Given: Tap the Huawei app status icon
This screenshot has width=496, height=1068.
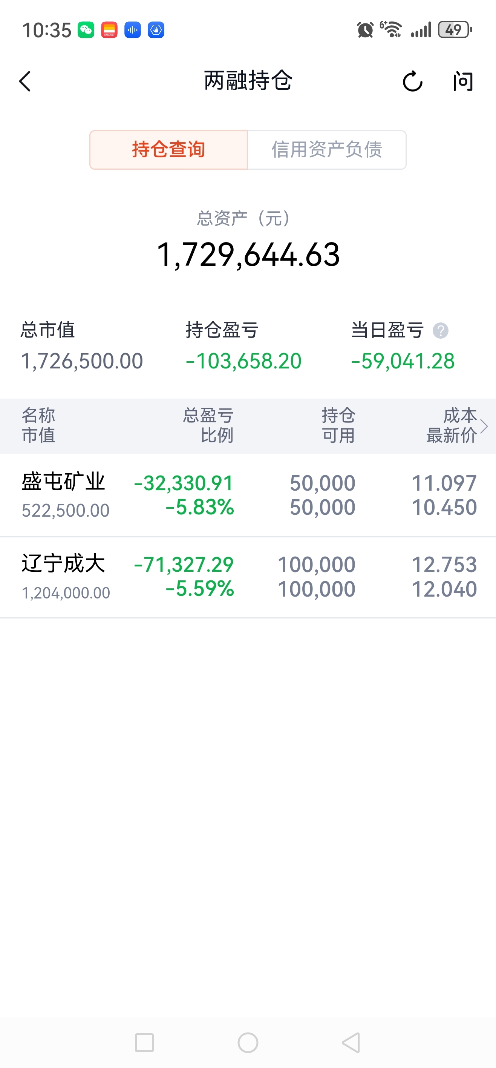Looking at the screenshot, I should (109, 30).
